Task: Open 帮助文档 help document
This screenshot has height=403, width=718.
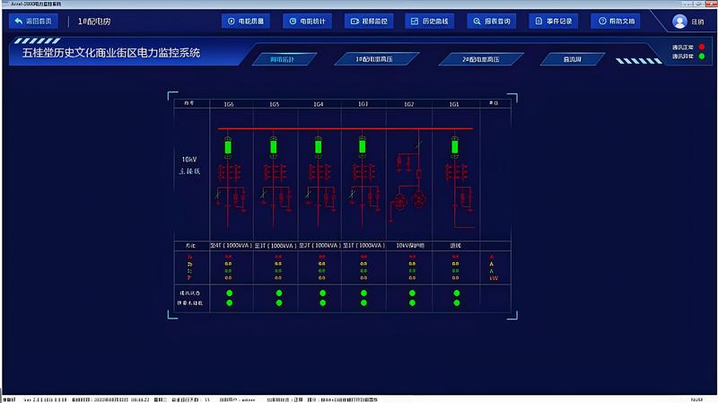Action: click(x=615, y=21)
